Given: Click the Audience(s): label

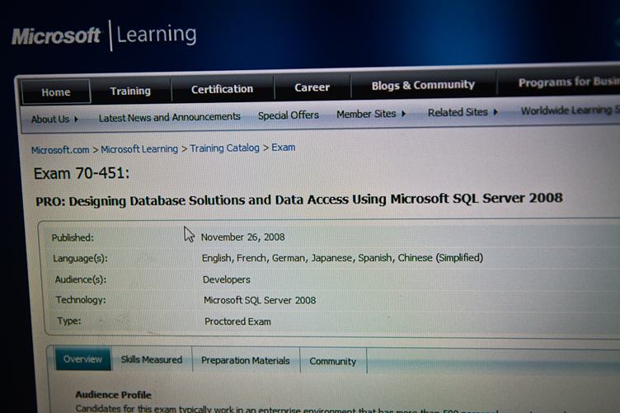Looking at the screenshot, I should pyautogui.click(x=81, y=279).
